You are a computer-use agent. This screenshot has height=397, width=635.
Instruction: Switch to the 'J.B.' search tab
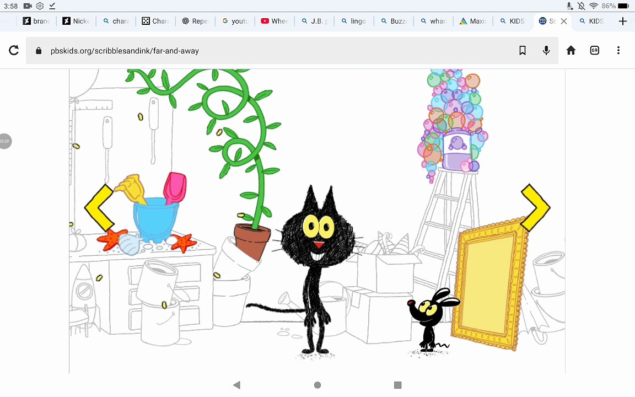click(314, 21)
